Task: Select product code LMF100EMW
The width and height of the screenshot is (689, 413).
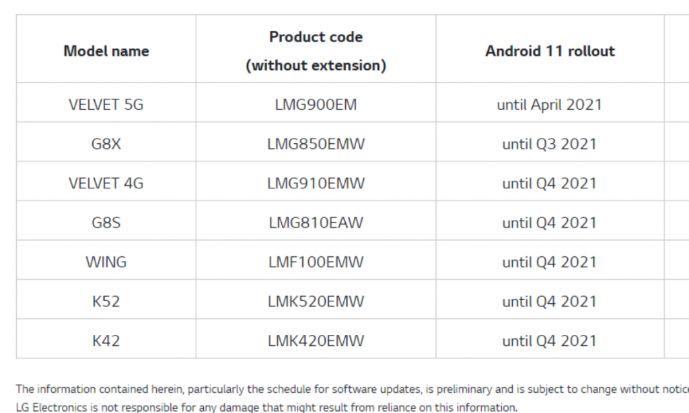Action: [316, 262]
